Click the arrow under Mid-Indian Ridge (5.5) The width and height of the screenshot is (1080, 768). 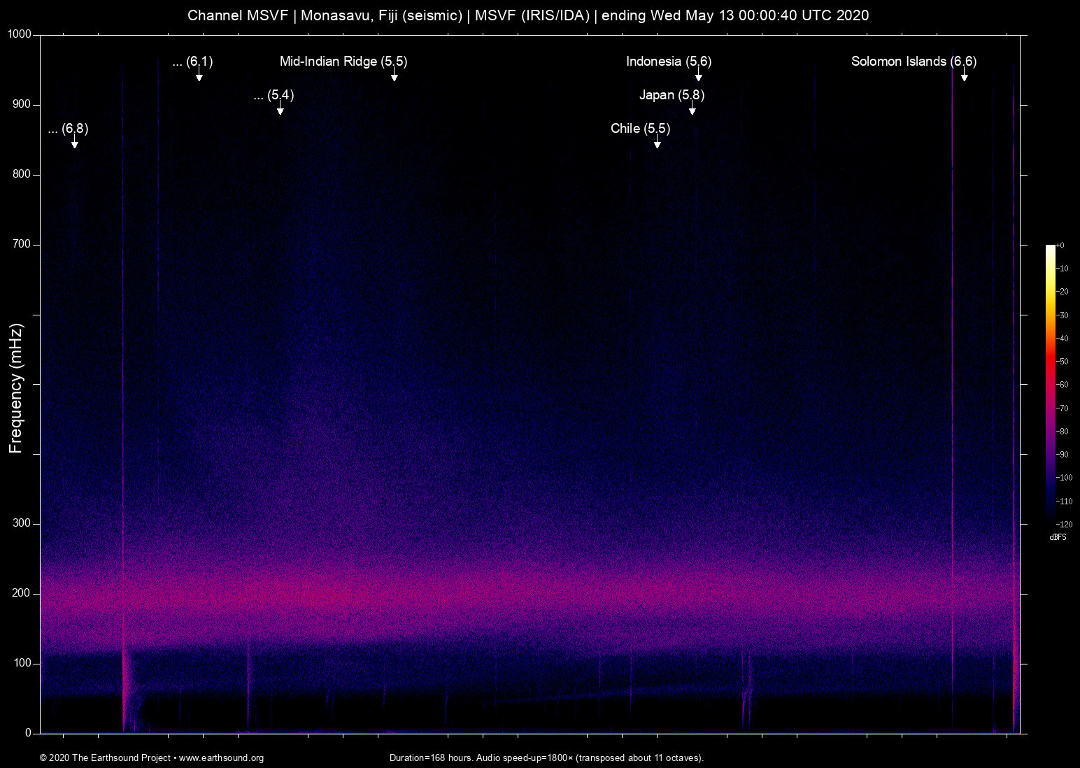click(x=394, y=76)
